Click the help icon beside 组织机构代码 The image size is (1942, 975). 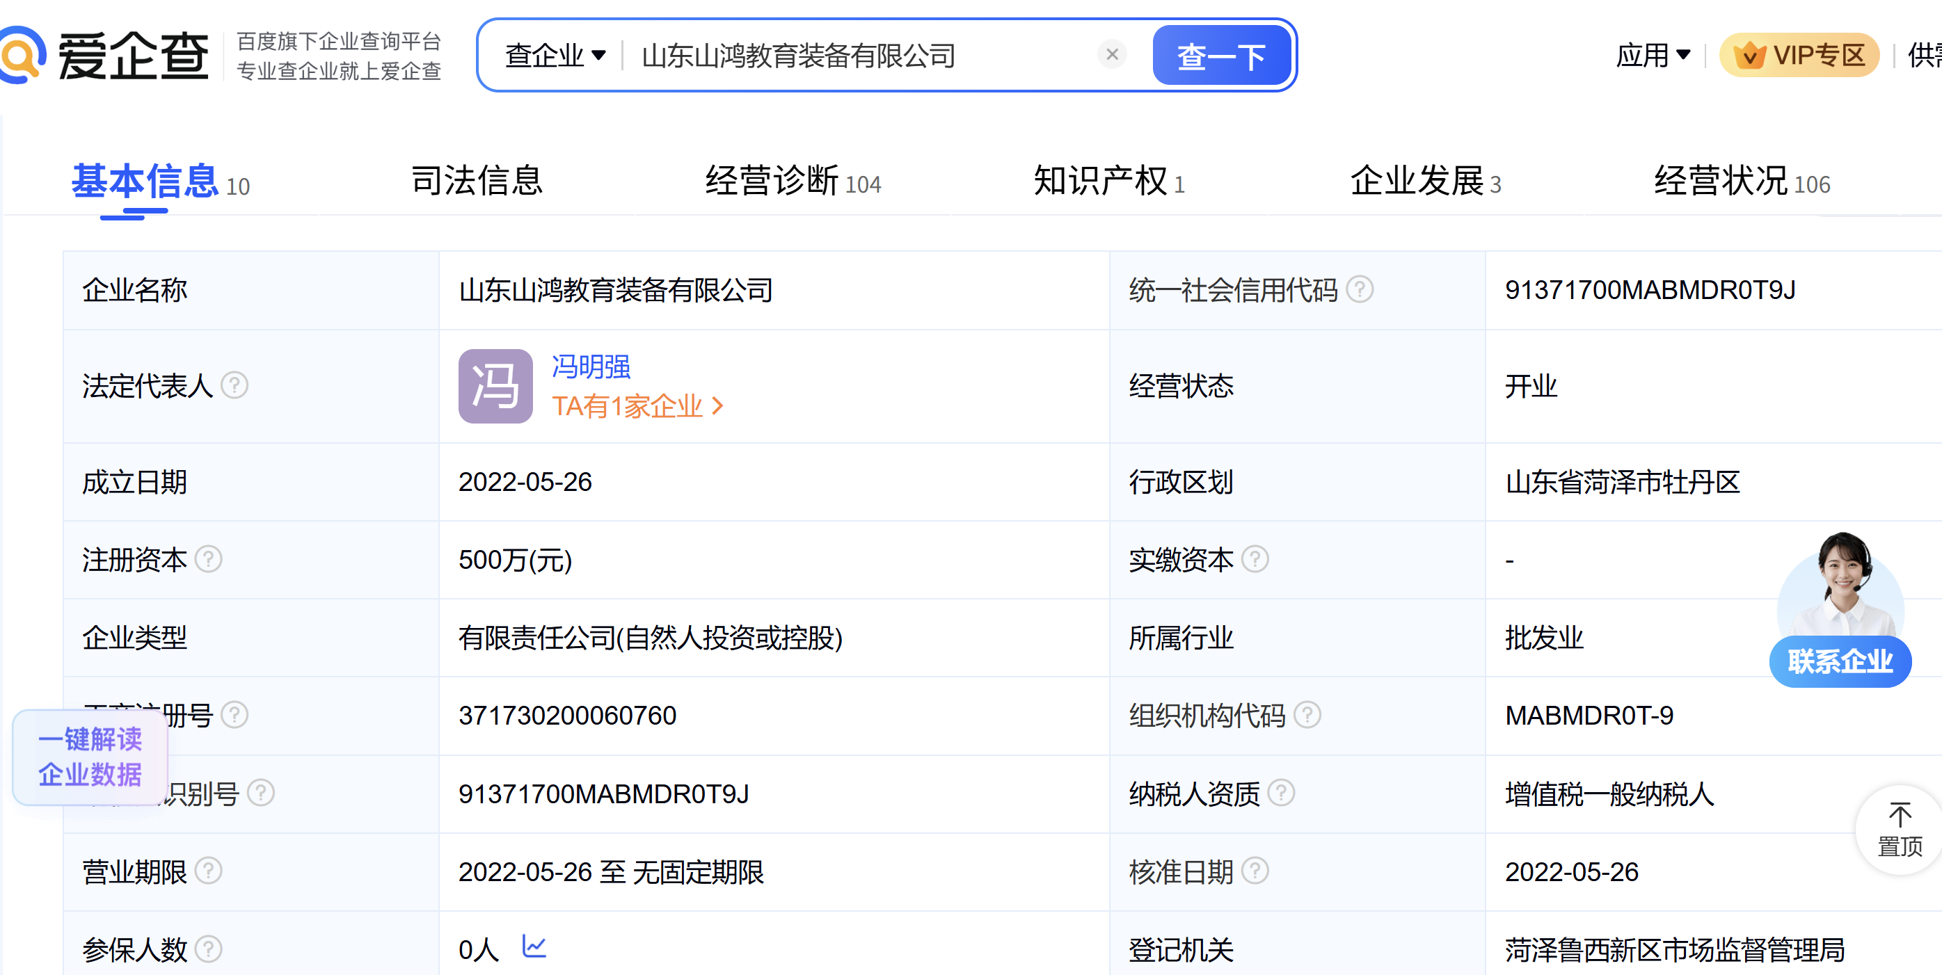tap(1307, 715)
